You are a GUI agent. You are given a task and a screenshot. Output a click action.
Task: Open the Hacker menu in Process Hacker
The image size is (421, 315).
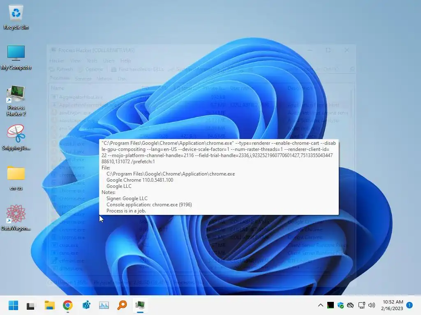(x=57, y=61)
